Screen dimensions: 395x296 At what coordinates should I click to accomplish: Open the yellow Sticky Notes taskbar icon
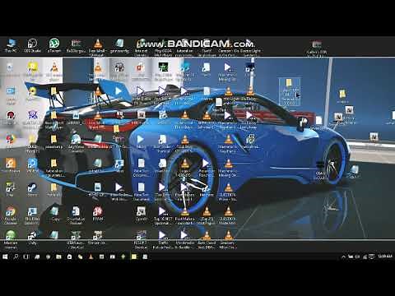134,257
